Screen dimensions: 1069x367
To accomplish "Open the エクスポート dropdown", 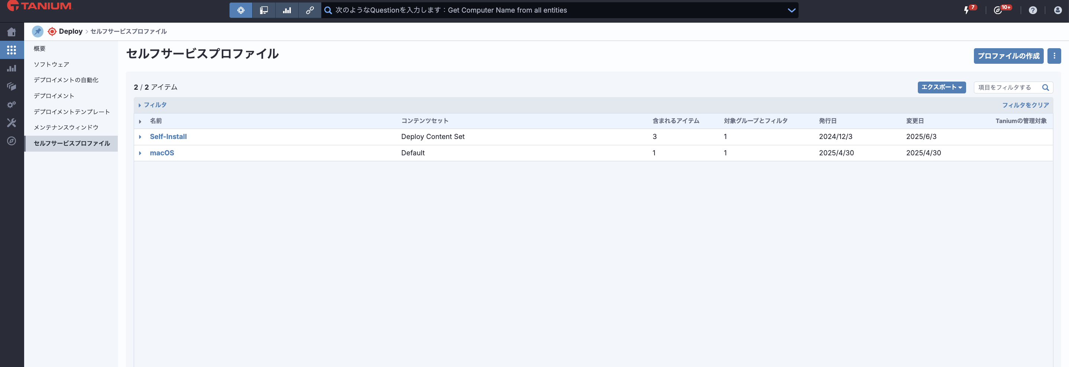I will 941,87.
